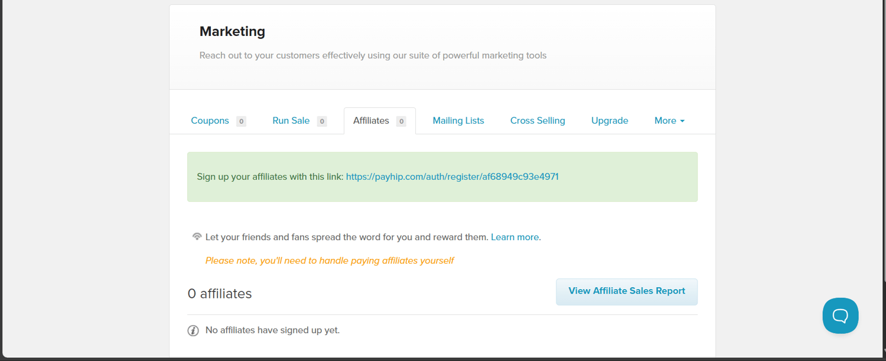The height and width of the screenshot is (361, 886).
Task: Open the Coupons tab
Action: pos(210,120)
